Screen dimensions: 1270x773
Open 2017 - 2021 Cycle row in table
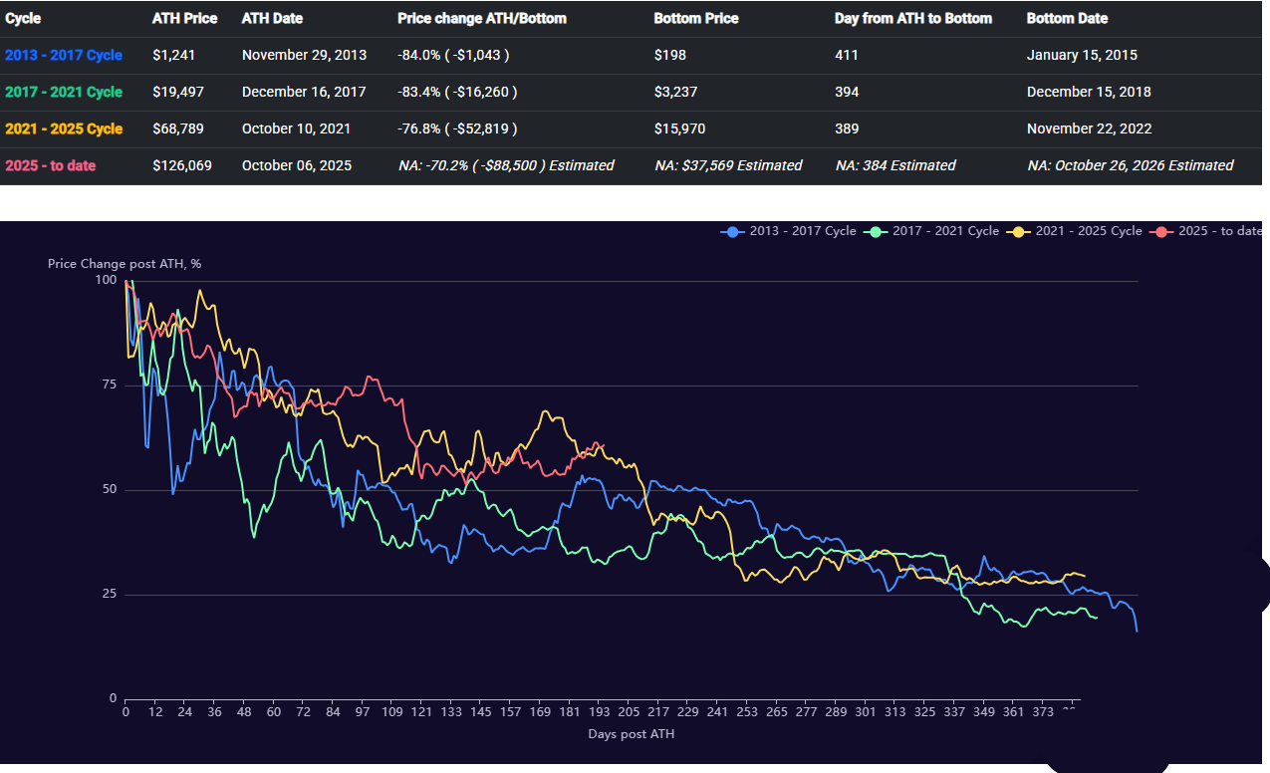[x=64, y=92]
